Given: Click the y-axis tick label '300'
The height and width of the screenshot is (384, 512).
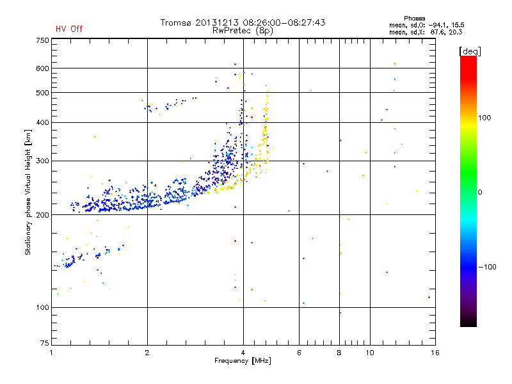Looking at the screenshot, I should 42,161.
